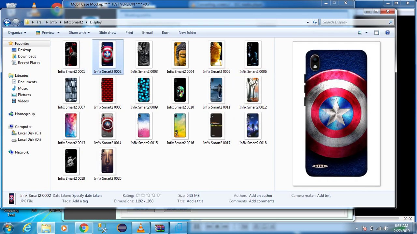Go back using the Explorer Back arrow
Viewport: 417px width, 234px height.
pos(7,22)
